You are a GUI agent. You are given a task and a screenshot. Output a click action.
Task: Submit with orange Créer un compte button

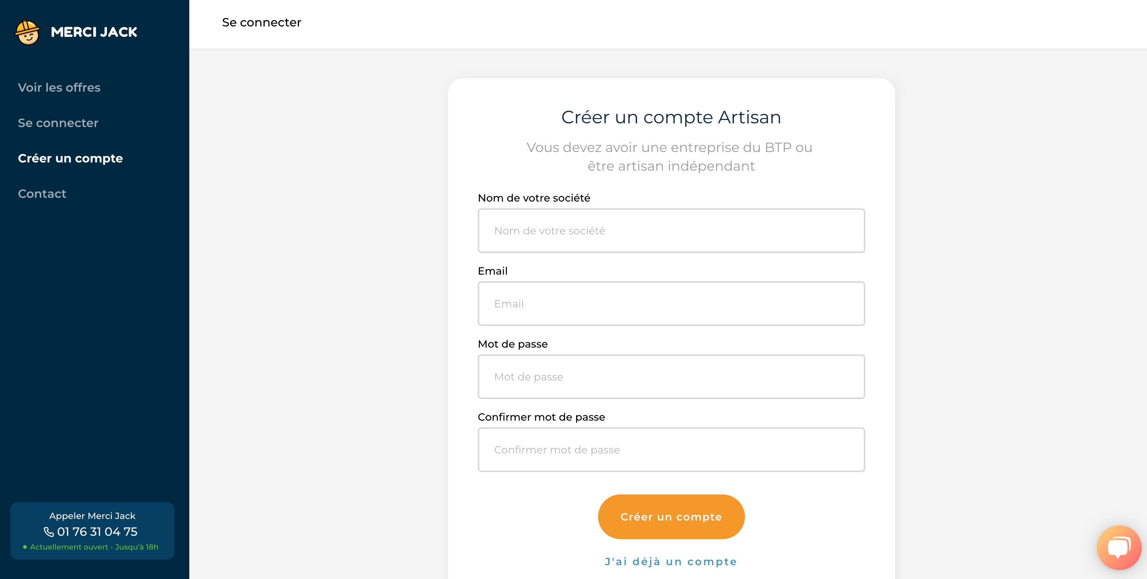tap(671, 517)
